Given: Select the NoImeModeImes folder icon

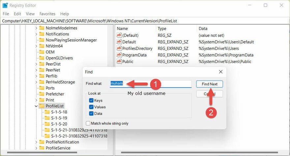Looking at the screenshot, I should (x=42, y=28).
